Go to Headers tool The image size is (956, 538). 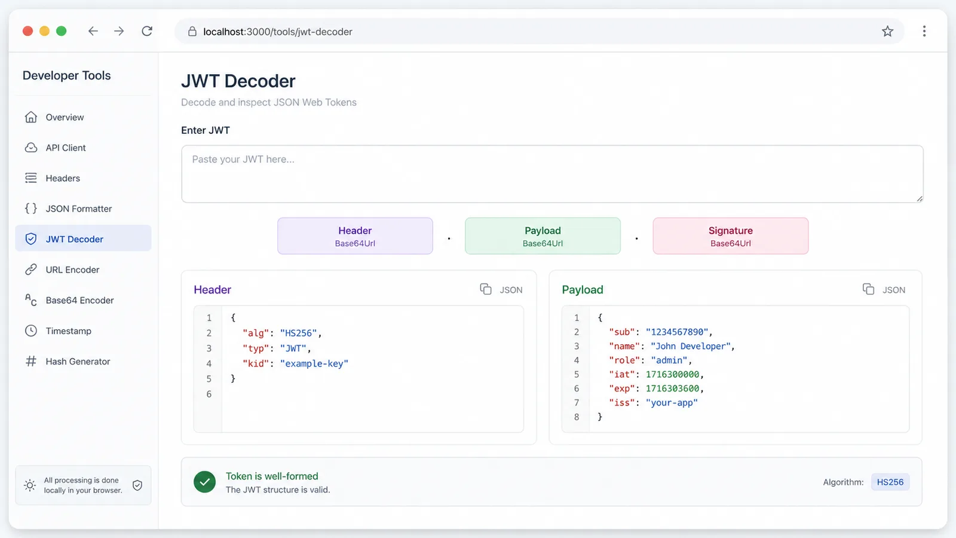tap(83, 178)
